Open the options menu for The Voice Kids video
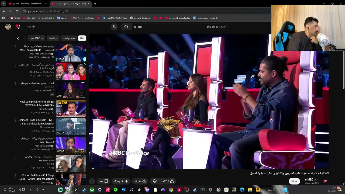 pyautogui.click(x=15, y=47)
